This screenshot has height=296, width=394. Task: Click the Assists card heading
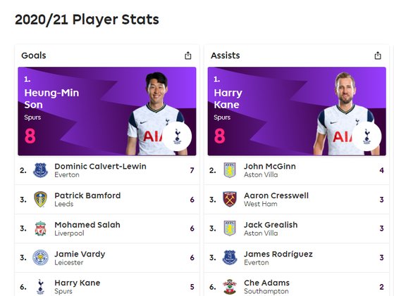pyautogui.click(x=226, y=56)
